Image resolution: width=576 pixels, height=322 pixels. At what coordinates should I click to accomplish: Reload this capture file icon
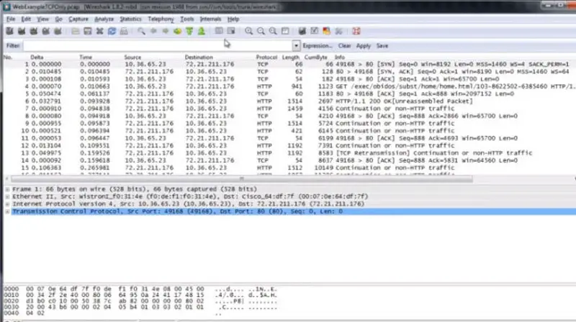(112, 31)
